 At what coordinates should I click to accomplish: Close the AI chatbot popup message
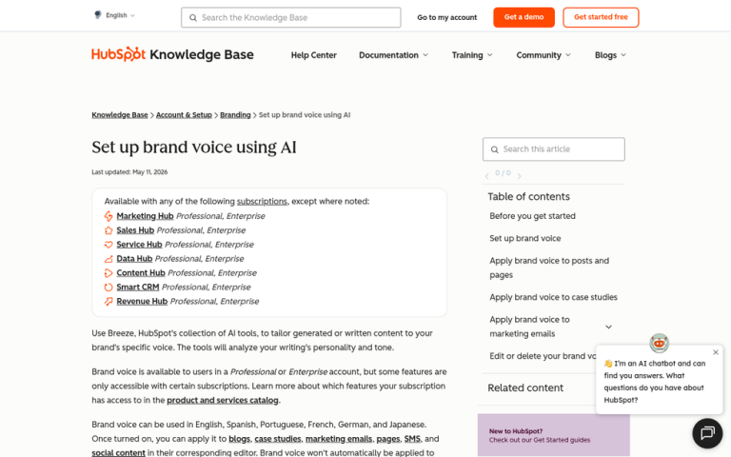tap(716, 352)
